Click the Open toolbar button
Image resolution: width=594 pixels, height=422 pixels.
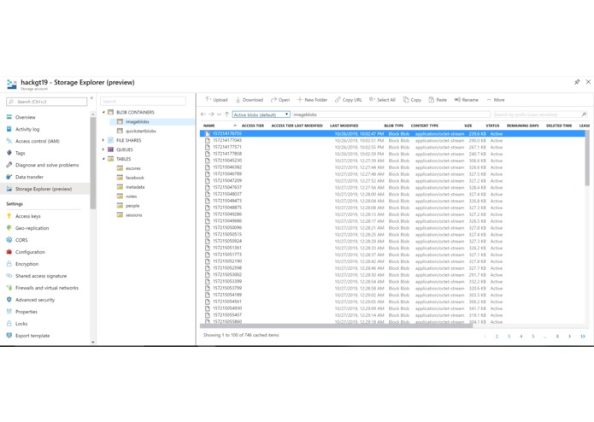tap(280, 100)
